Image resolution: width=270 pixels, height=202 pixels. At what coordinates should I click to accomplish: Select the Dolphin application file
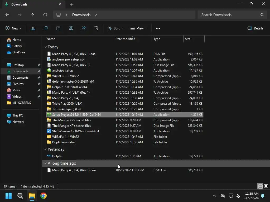point(125,156)
